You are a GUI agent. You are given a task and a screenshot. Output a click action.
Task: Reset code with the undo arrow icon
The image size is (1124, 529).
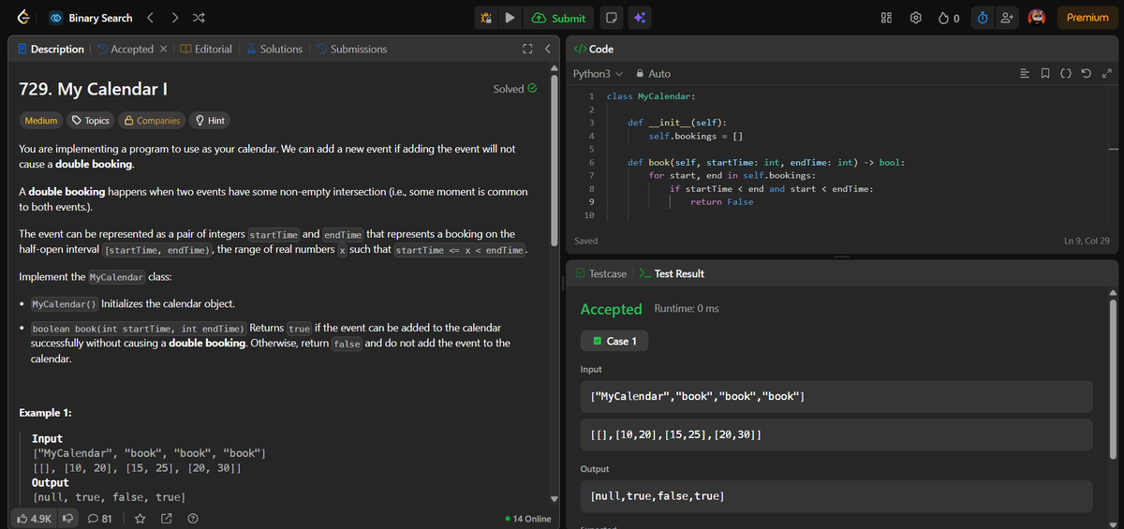coord(1088,73)
